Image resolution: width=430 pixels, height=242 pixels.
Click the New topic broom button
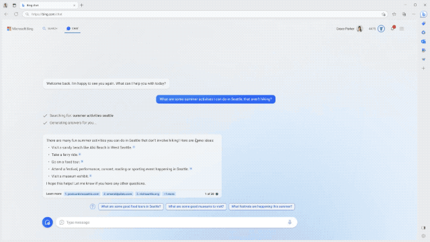pyautogui.click(x=48, y=223)
